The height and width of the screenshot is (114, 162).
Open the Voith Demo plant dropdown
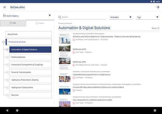point(50,16)
